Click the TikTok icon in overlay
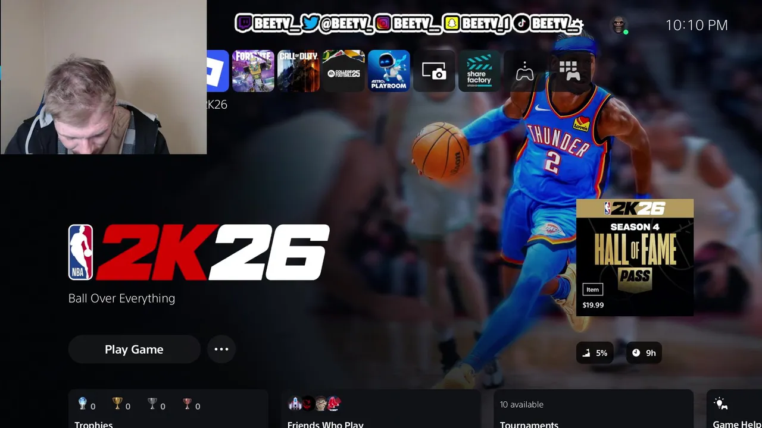 pyautogui.click(x=521, y=23)
